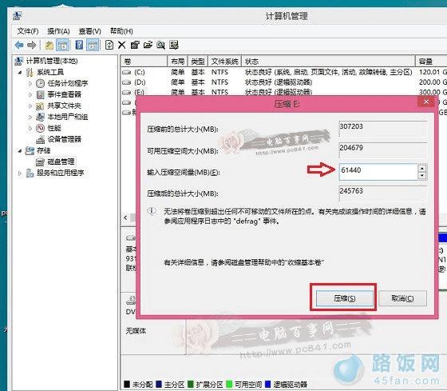Click the available shrink value 204679
The image size is (447, 391).
tap(351, 148)
